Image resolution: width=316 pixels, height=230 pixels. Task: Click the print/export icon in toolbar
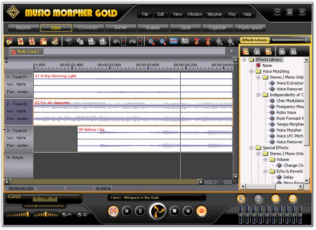point(55,41)
